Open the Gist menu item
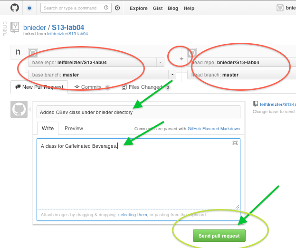This screenshot has width=296, height=248. 158,8
